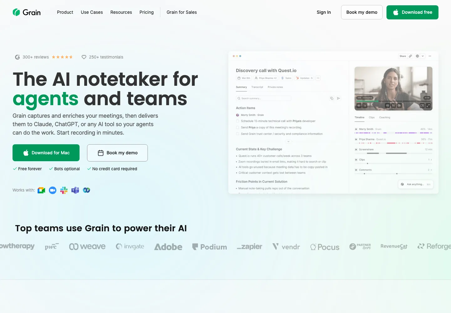Click the Slack integration icon
Viewport: 451px width, 313px height.
pos(64,190)
